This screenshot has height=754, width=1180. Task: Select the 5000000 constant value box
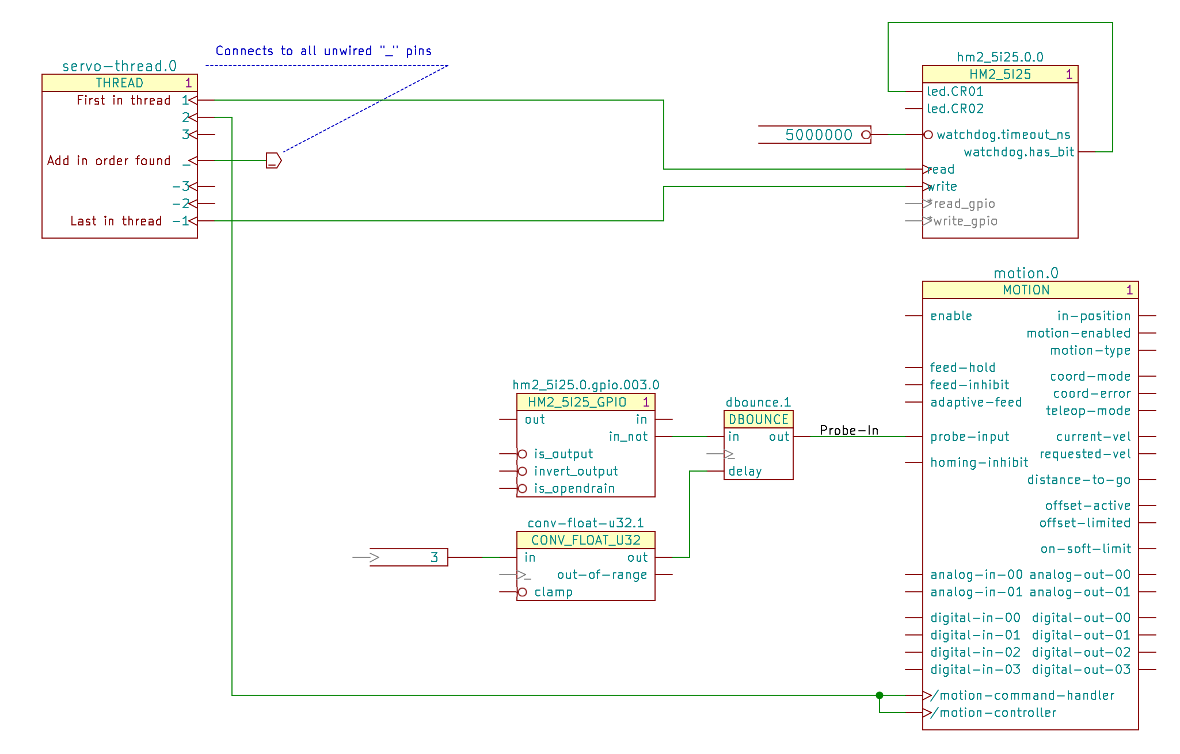pyautogui.click(x=817, y=135)
